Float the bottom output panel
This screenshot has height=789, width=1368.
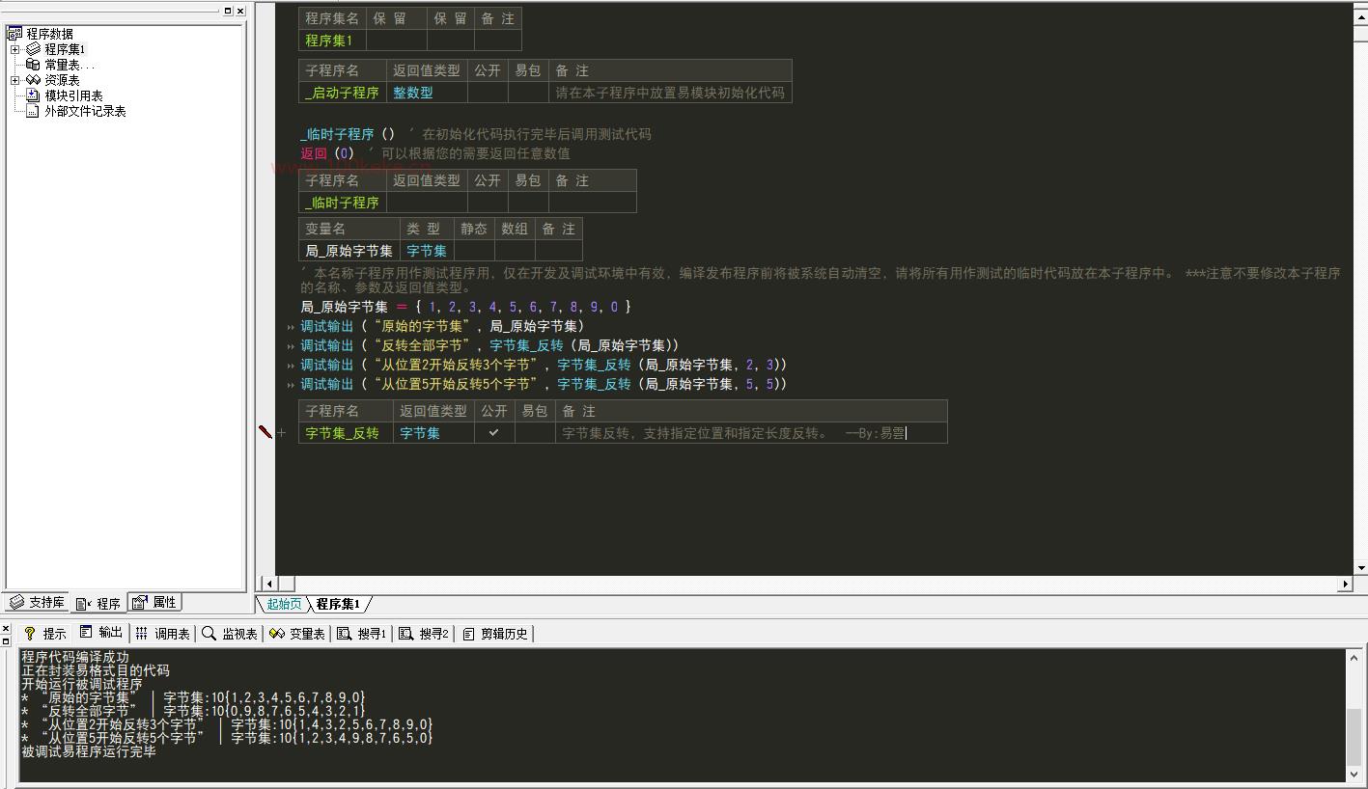(x=5, y=640)
